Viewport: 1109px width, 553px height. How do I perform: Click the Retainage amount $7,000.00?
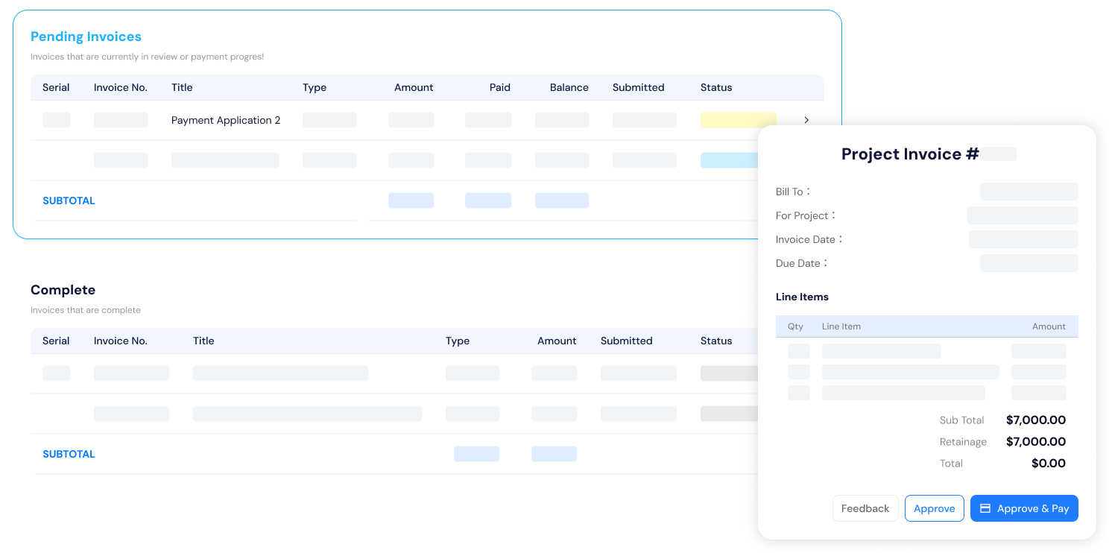[1035, 441]
